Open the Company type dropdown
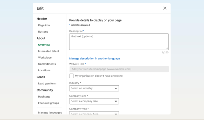Screen dimensions: 204x120 [94, 113]
